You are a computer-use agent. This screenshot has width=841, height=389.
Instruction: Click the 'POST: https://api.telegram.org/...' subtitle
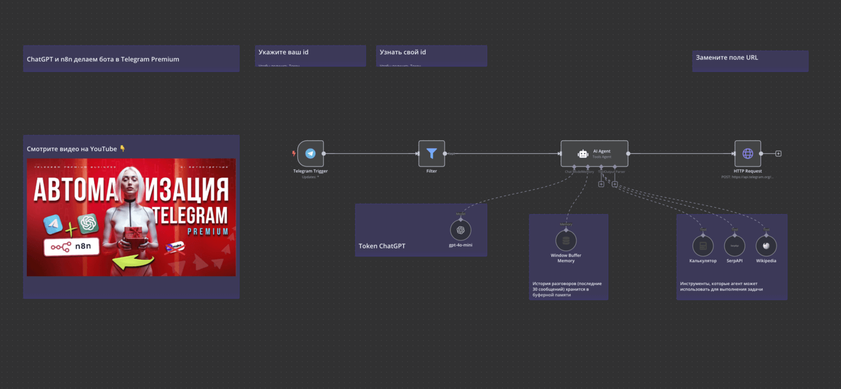pyautogui.click(x=747, y=178)
